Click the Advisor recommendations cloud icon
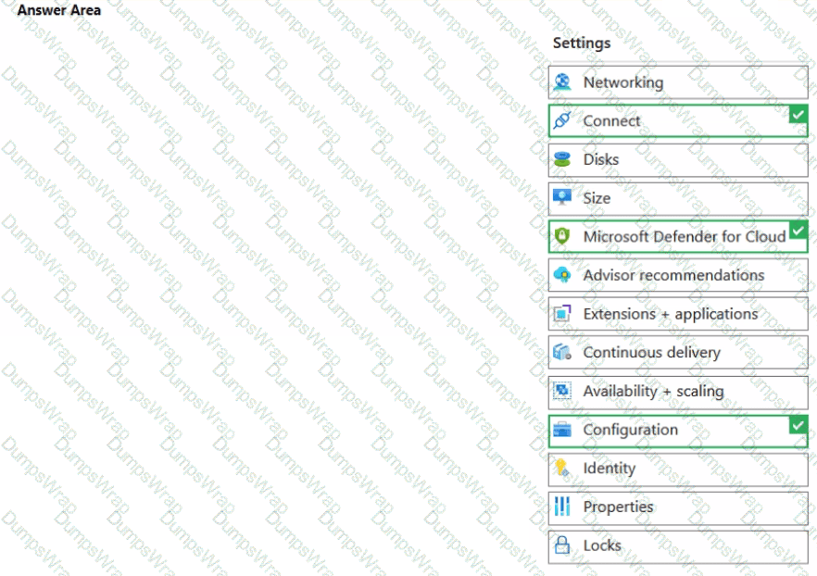 click(x=562, y=275)
